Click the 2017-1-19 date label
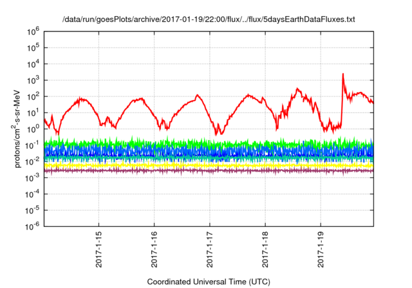This screenshot has height=288, width=412. click(x=321, y=249)
